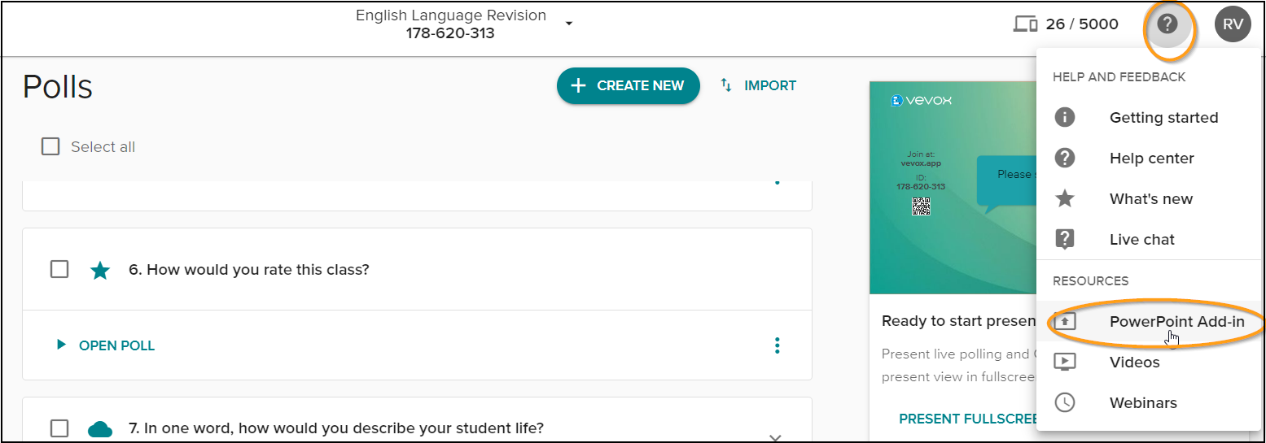This screenshot has height=443, width=1266.
Task: Select PowerPoint Add-in menu item
Action: pyautogui.click(x=1150, y=321)
